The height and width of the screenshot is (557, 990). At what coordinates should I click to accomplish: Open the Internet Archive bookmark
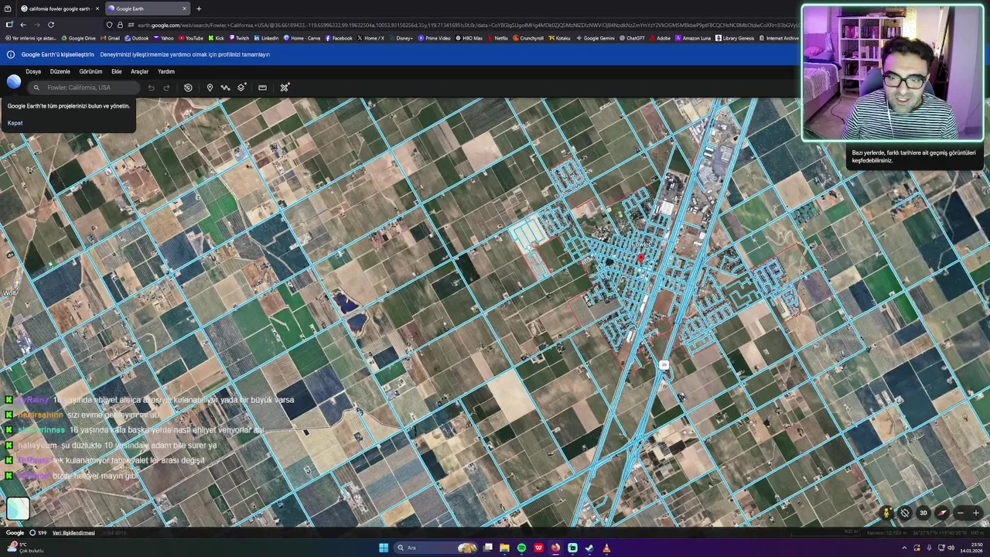(x=779, y=38)
